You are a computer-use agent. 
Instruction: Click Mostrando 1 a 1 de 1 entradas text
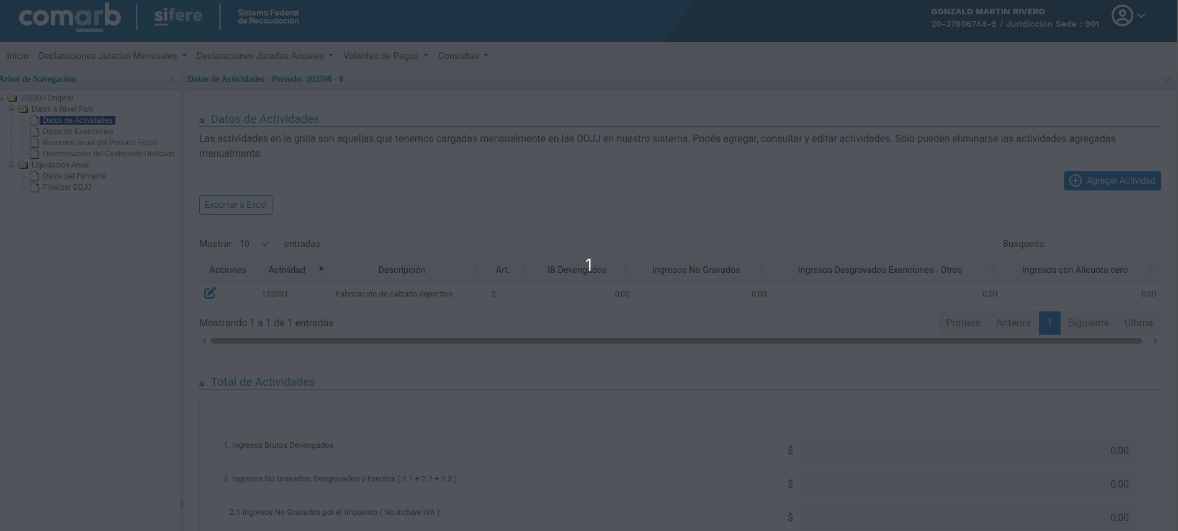pos(266,323)
